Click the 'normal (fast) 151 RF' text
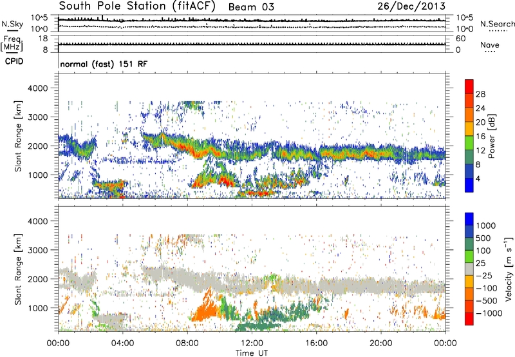The image size is (515, 357). (104, 64)
